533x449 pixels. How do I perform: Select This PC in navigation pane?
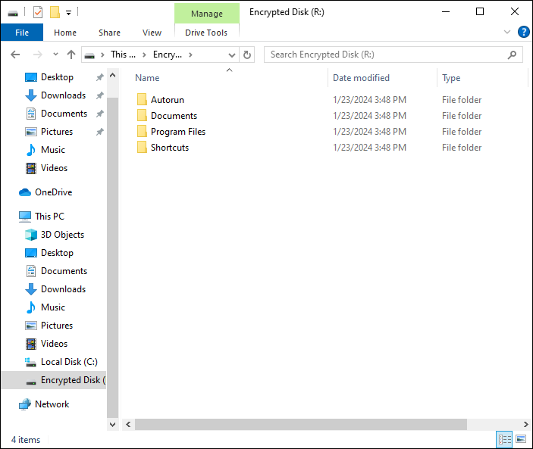pos(49,217)
